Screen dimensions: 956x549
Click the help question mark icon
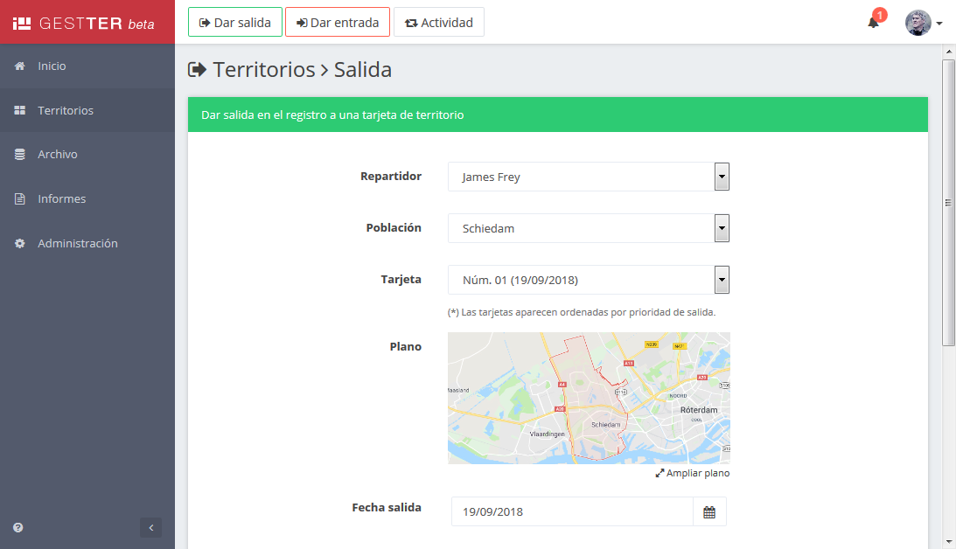click(18, 528)
